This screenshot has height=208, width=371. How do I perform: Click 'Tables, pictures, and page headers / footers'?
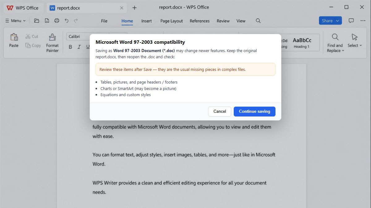coord(139,82)
